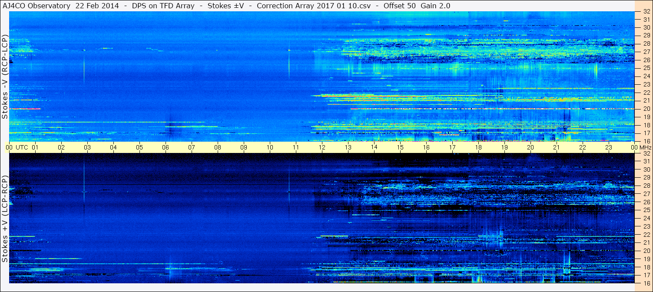The image size is (653, 292).
Task: Click the UTC label on the time axis
Action: (x=22, y=147)
